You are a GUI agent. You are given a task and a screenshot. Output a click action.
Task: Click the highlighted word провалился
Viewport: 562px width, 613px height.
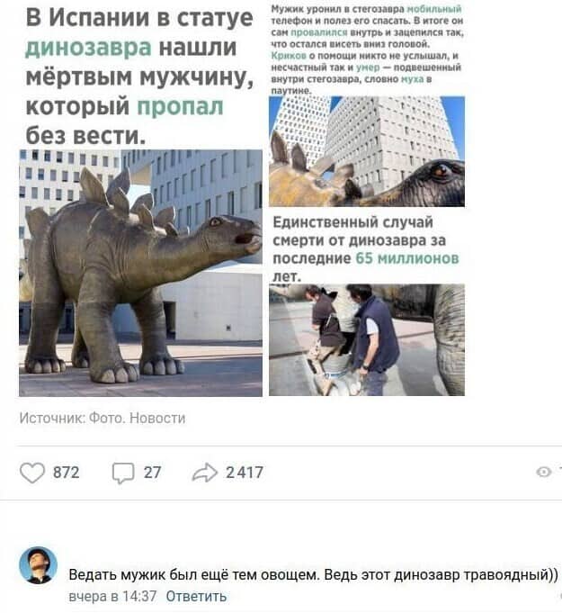tap(319, 32)
